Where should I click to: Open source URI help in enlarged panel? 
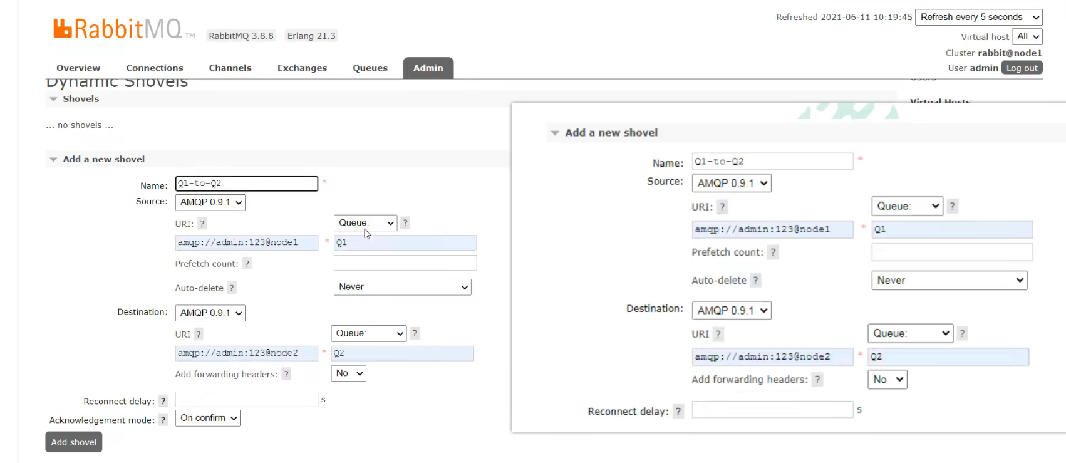(x=722, y=207)
